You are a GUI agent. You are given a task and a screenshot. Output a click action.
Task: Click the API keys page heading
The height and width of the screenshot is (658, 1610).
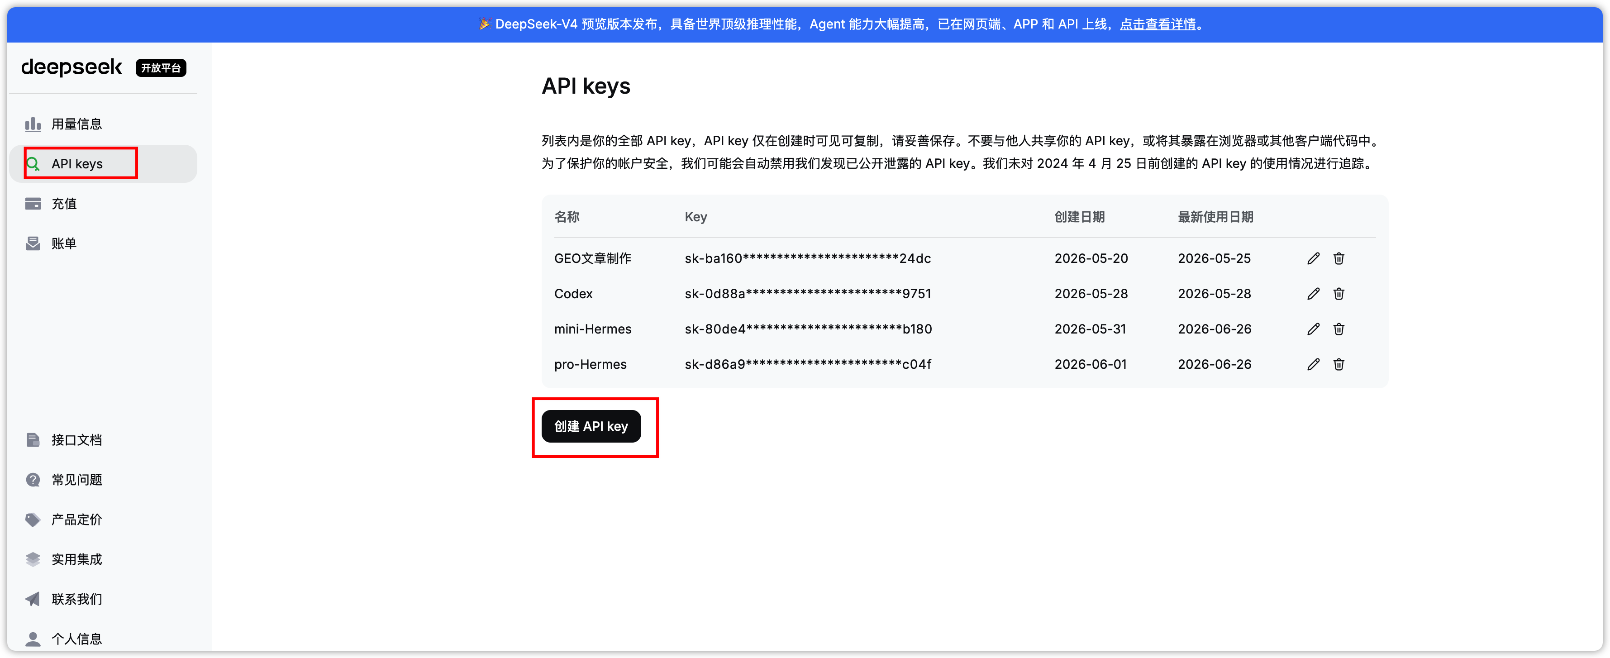point(586,86)
